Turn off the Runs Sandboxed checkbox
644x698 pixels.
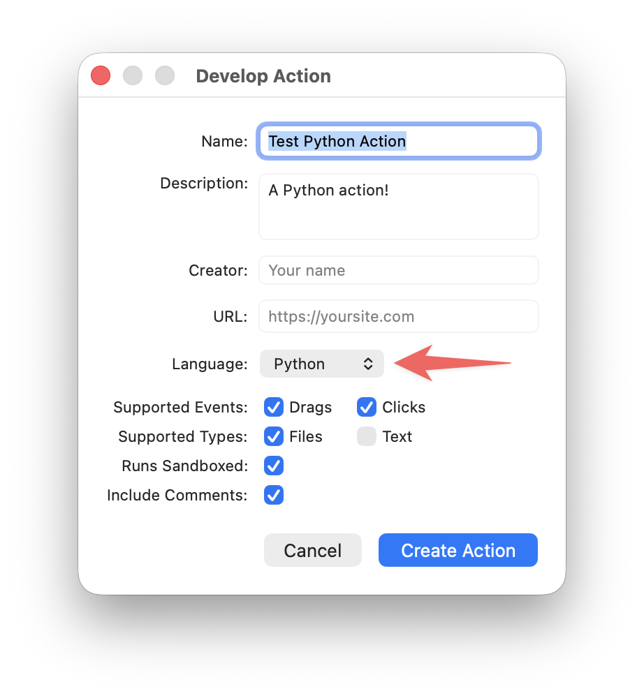click(x=274, y=466)
